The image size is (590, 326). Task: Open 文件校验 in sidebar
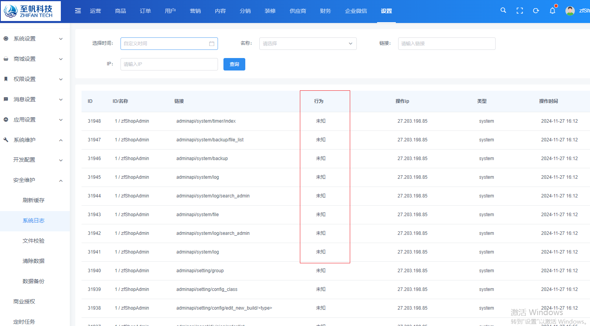click(34, 241)
